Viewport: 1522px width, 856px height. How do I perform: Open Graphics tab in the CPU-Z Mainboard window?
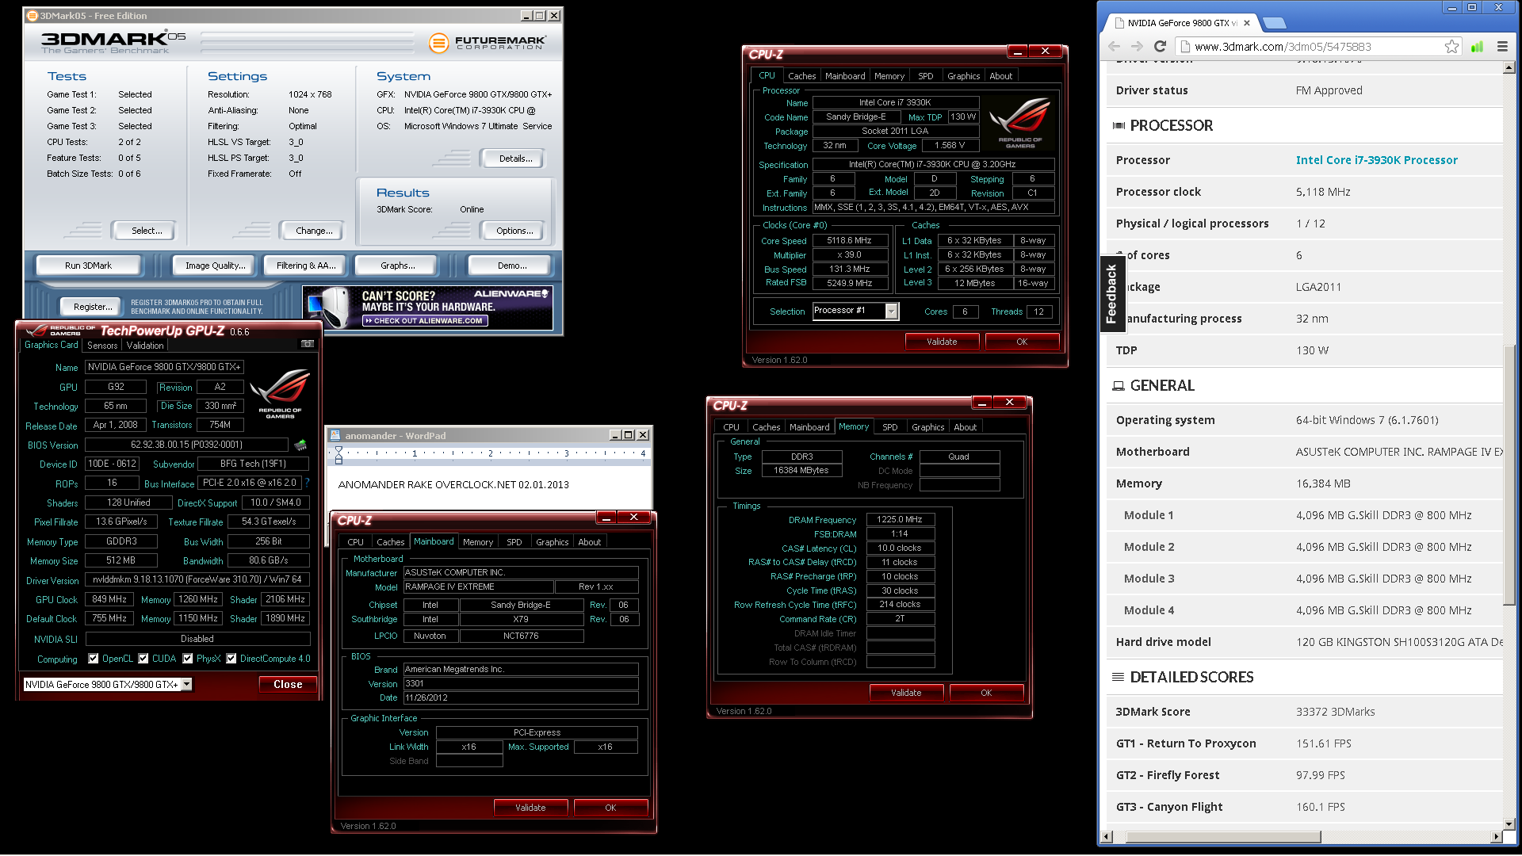(552, 542)
